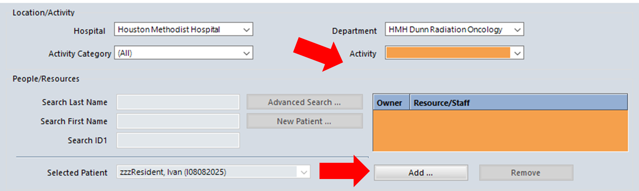Viewport: 639px width, 191px height.
Task: Click the orange Activity field
Action: (x=448, y=53)
